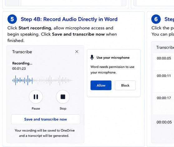This screenshot has width=174, height=147.
Task: Click the Pause label under the button
Action: tap(36, 108)
